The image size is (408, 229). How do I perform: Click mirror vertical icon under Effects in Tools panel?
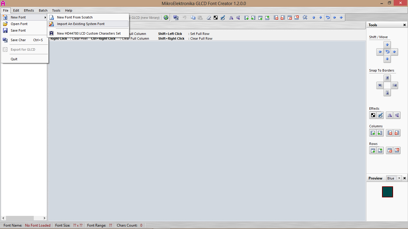tap(397, 115)
